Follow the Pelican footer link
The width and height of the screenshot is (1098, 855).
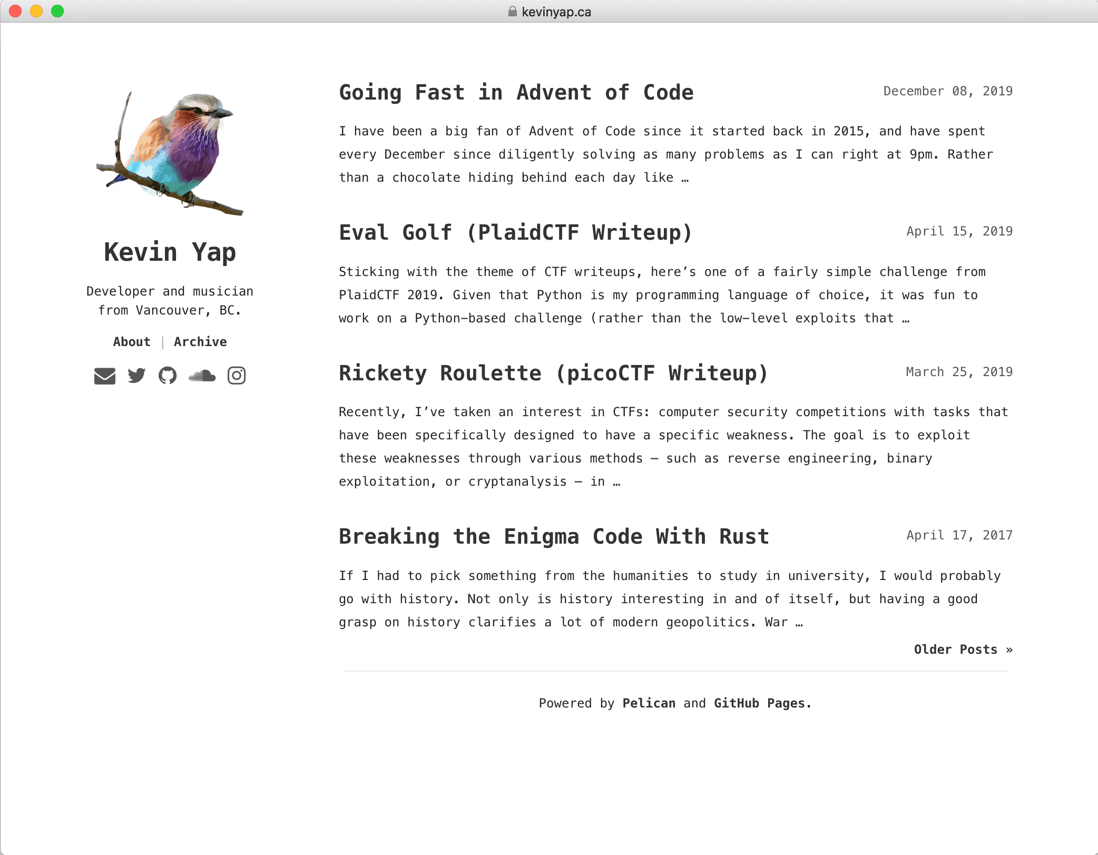point(649,703)
